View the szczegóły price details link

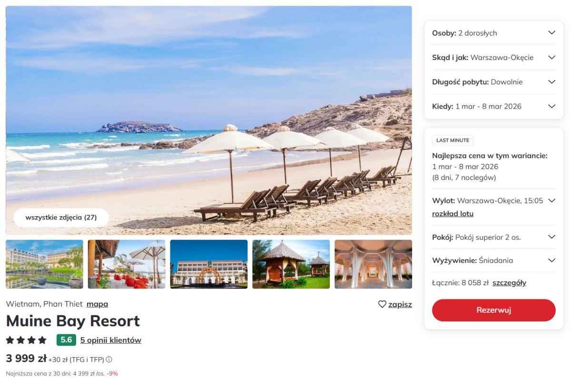tap(509, 283)
